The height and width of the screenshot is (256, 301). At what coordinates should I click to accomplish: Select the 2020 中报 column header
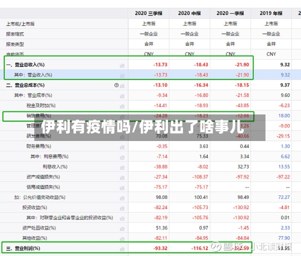coord(190,13)
